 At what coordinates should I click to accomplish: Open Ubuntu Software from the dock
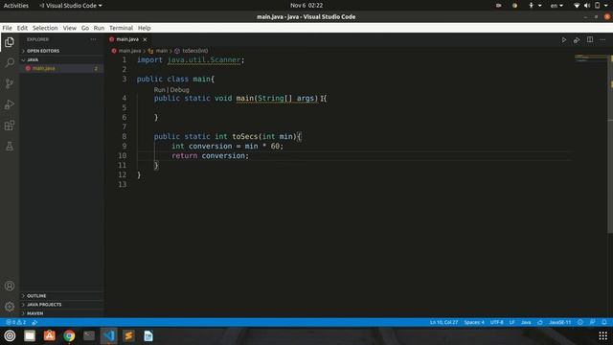click(x=50, y=335)
